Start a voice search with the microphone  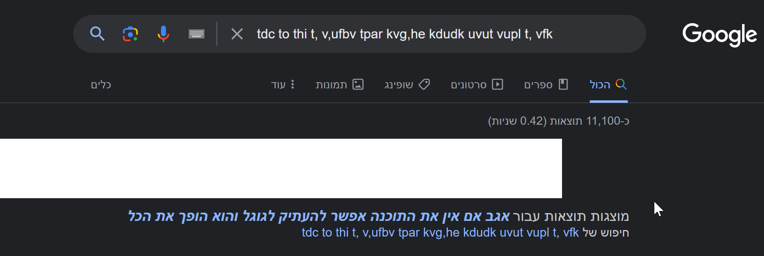pos(163,34)
